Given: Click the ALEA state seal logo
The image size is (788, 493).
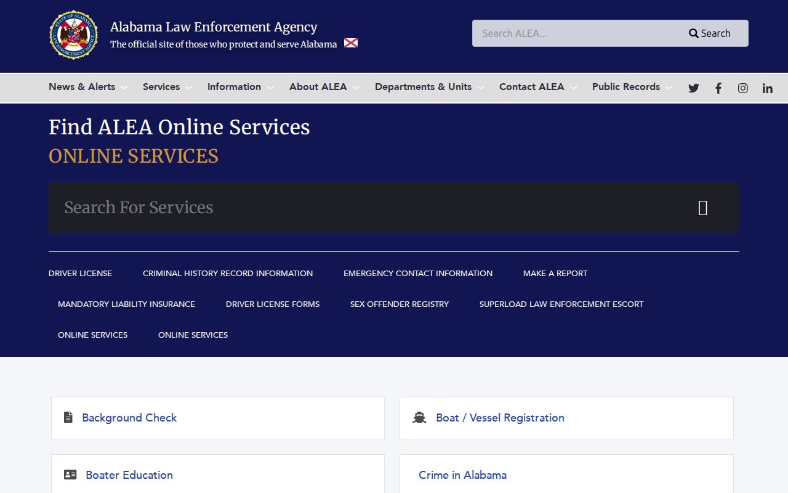Looking at the screenshot, I should pos(73,35).
